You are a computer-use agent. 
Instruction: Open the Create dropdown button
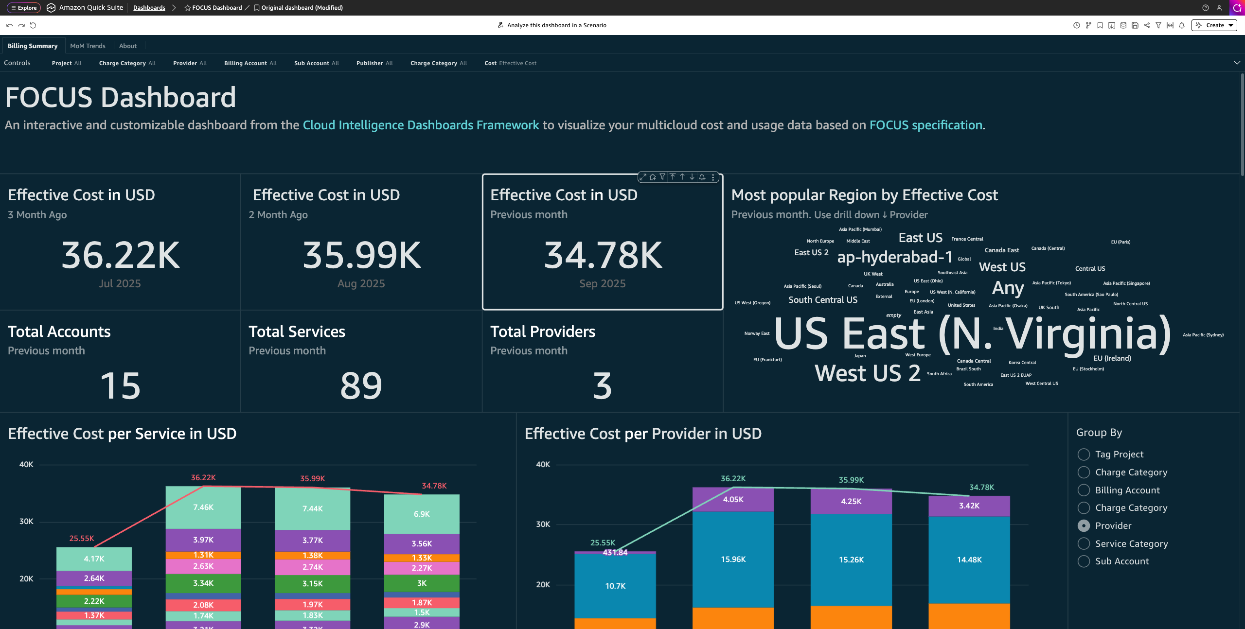pyautogui.click(x=1214, y=25)
